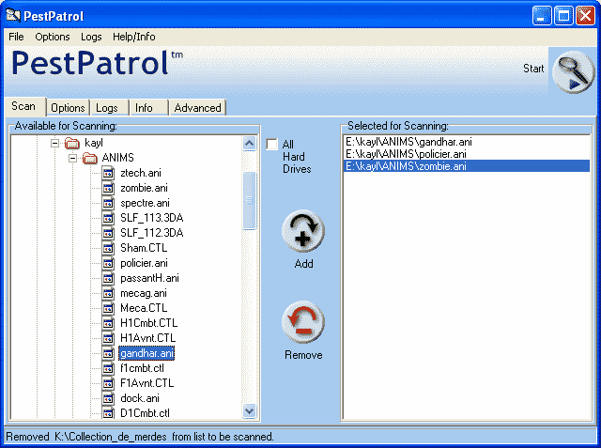
Task: Click file icon beside f1cmbt.ctl
Action: pyautogui.click(x=108, y=368)
